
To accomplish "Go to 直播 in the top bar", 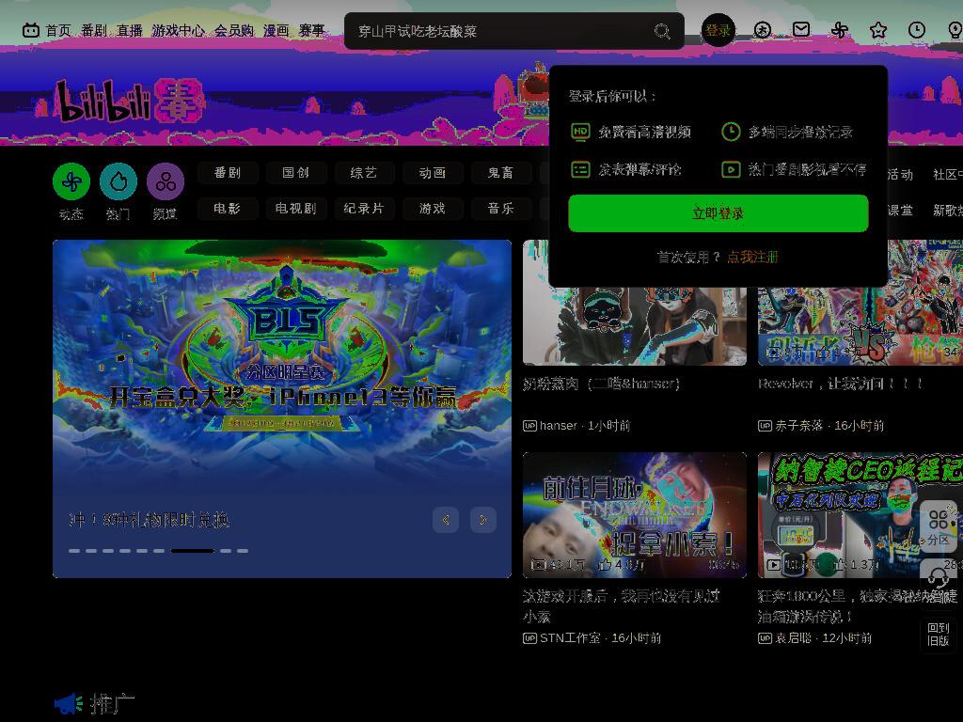I will coord(130,31).
